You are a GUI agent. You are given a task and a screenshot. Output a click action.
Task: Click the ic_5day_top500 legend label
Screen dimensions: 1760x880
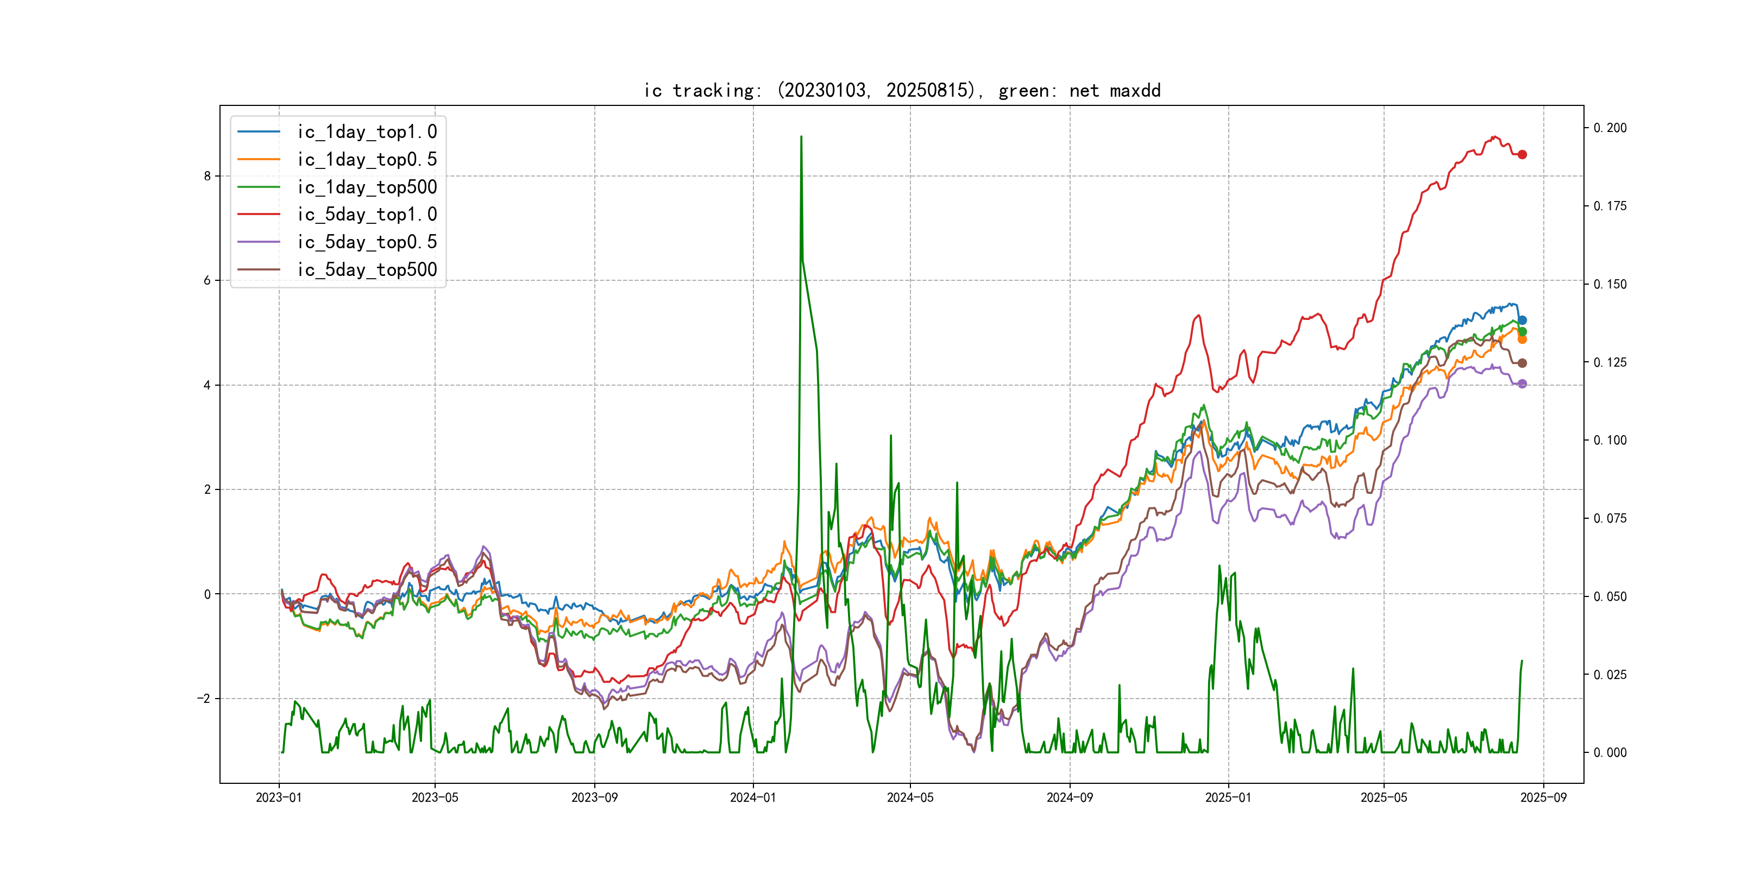point(367,270)
